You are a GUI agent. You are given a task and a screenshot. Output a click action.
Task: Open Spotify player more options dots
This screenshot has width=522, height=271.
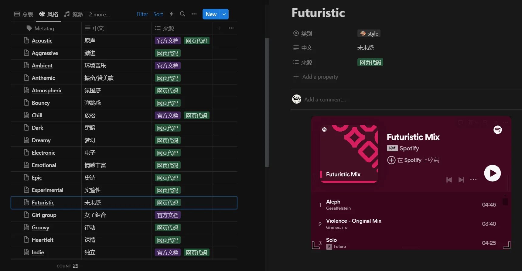pyautogui.click(x=473, y=180)
